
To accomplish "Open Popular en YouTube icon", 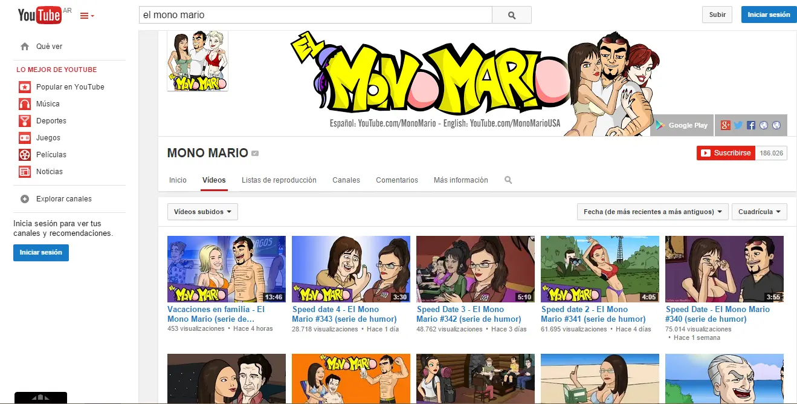I will (25, 87).
